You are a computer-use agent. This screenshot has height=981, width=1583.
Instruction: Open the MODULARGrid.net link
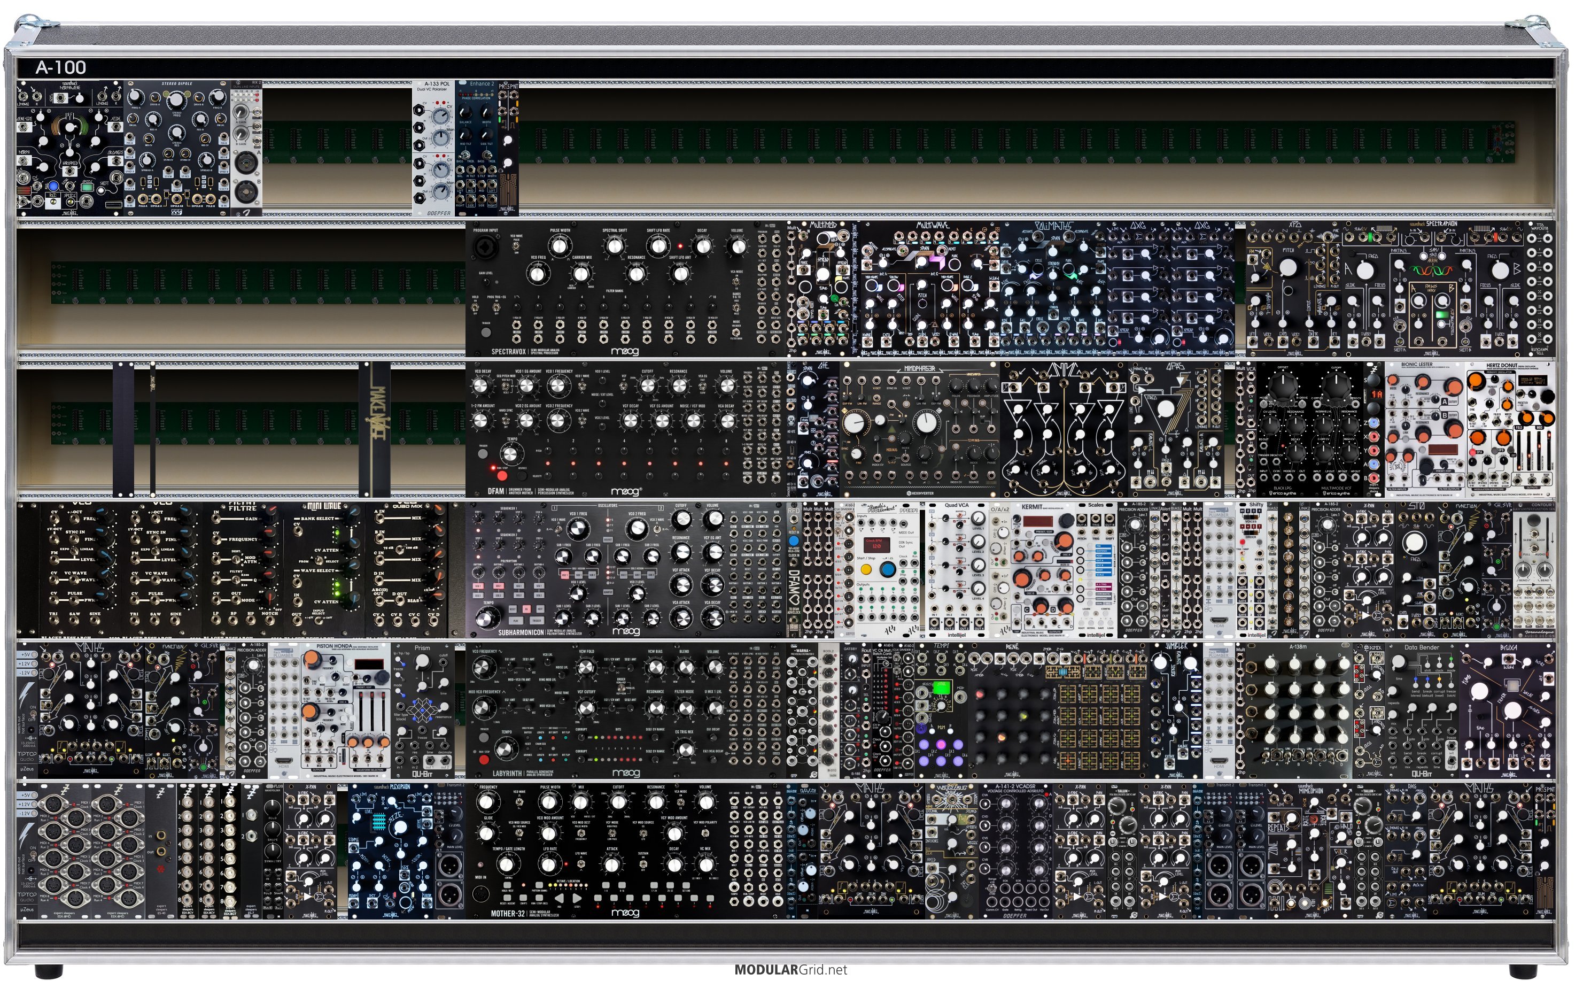(790, 969)
